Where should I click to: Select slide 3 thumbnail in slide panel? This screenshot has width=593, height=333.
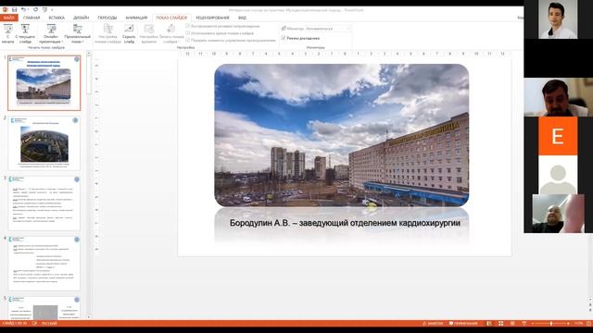click(44, 203)
